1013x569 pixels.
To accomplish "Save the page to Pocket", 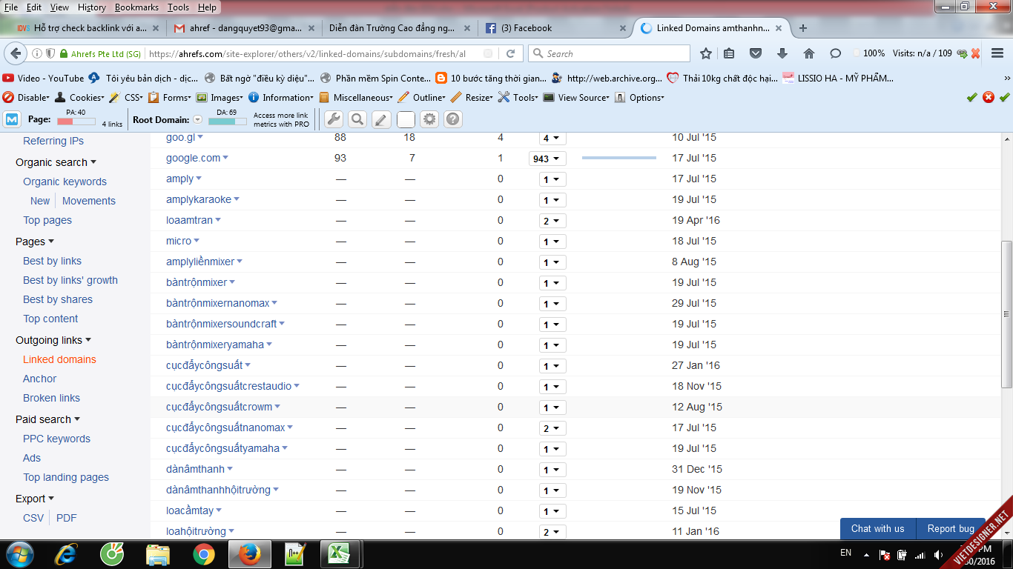I will [x=756, y=53].
